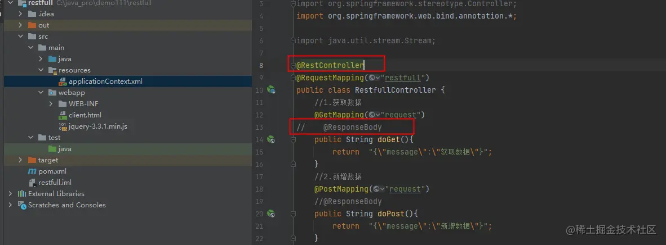
Task: Click the //2.新增数据 comment line
Action: (x=338, y=176)
